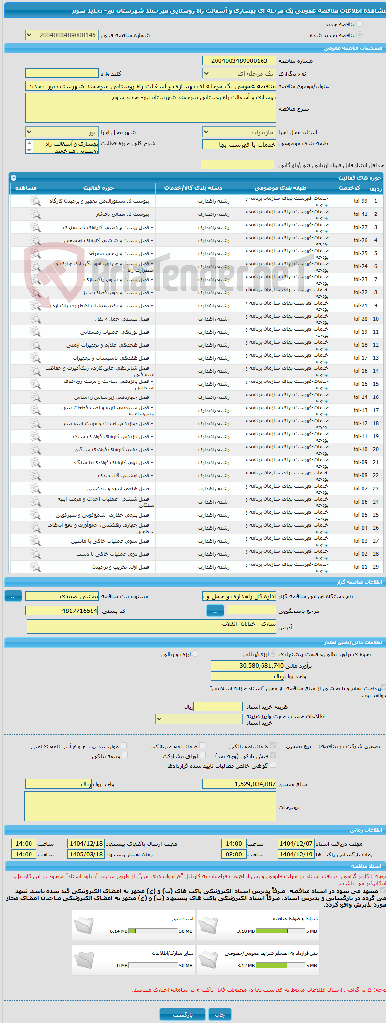
Task: Open the نوع برگزاری dropdown
Action: [x=239, y=73]
